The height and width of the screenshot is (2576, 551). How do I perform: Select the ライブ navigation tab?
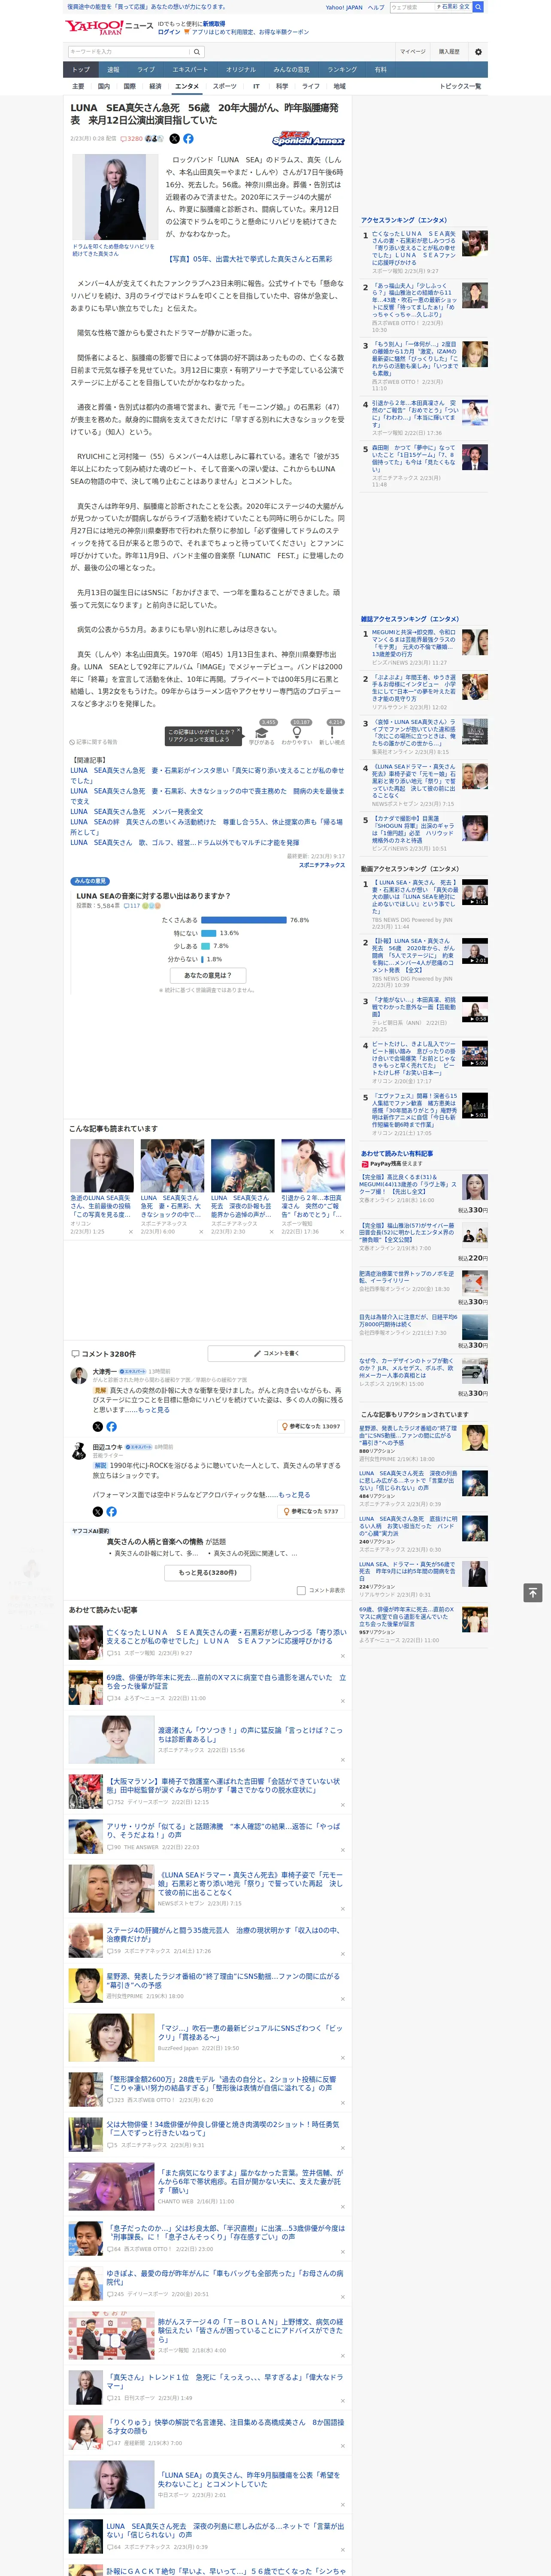coord(146,70)
